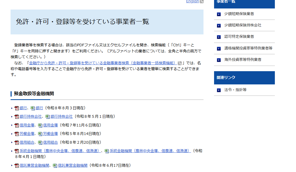Click the 預金取扱等金融機関 section heading
Screen dimensions: 296x172
(34, 94)
